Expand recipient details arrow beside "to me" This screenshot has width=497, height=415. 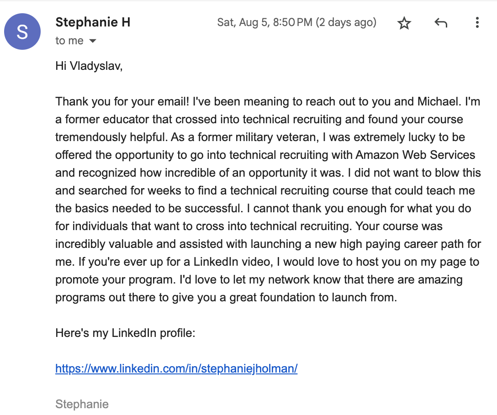click(93, 41)
